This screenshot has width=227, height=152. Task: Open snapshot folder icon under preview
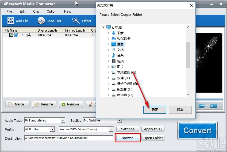[x=202, y=106]
